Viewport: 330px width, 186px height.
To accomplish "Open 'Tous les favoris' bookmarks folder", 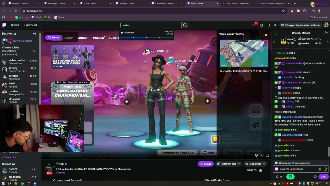I will [x=319, y=17].
